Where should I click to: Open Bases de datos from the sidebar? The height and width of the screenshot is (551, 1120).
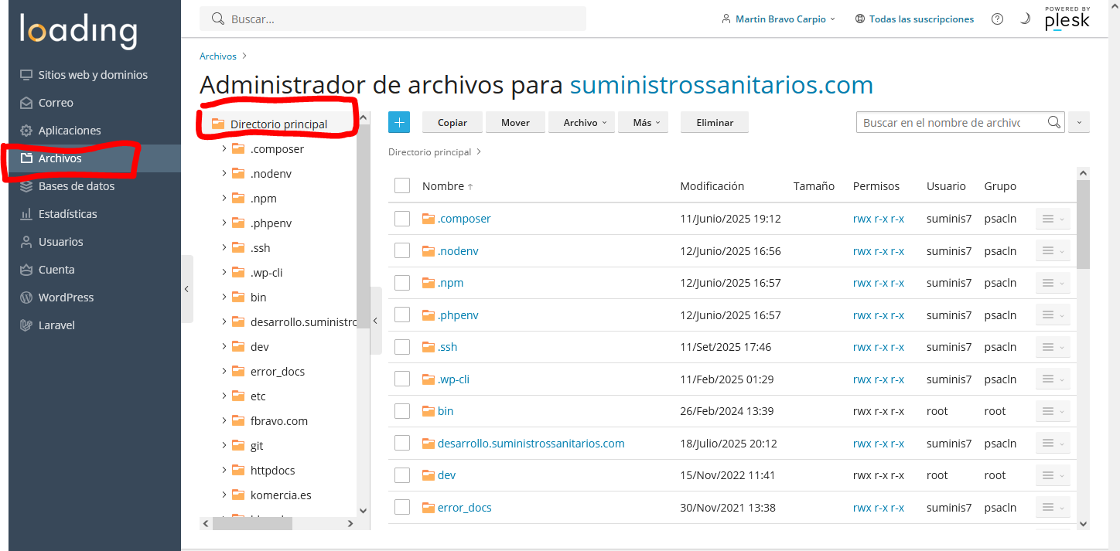(x=77, y=185)
